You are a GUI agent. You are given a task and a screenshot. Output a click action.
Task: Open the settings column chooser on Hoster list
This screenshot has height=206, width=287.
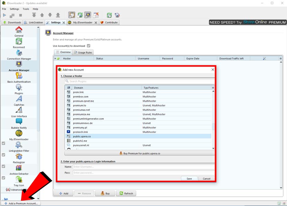pyautogui.click(x=280, y=58)
